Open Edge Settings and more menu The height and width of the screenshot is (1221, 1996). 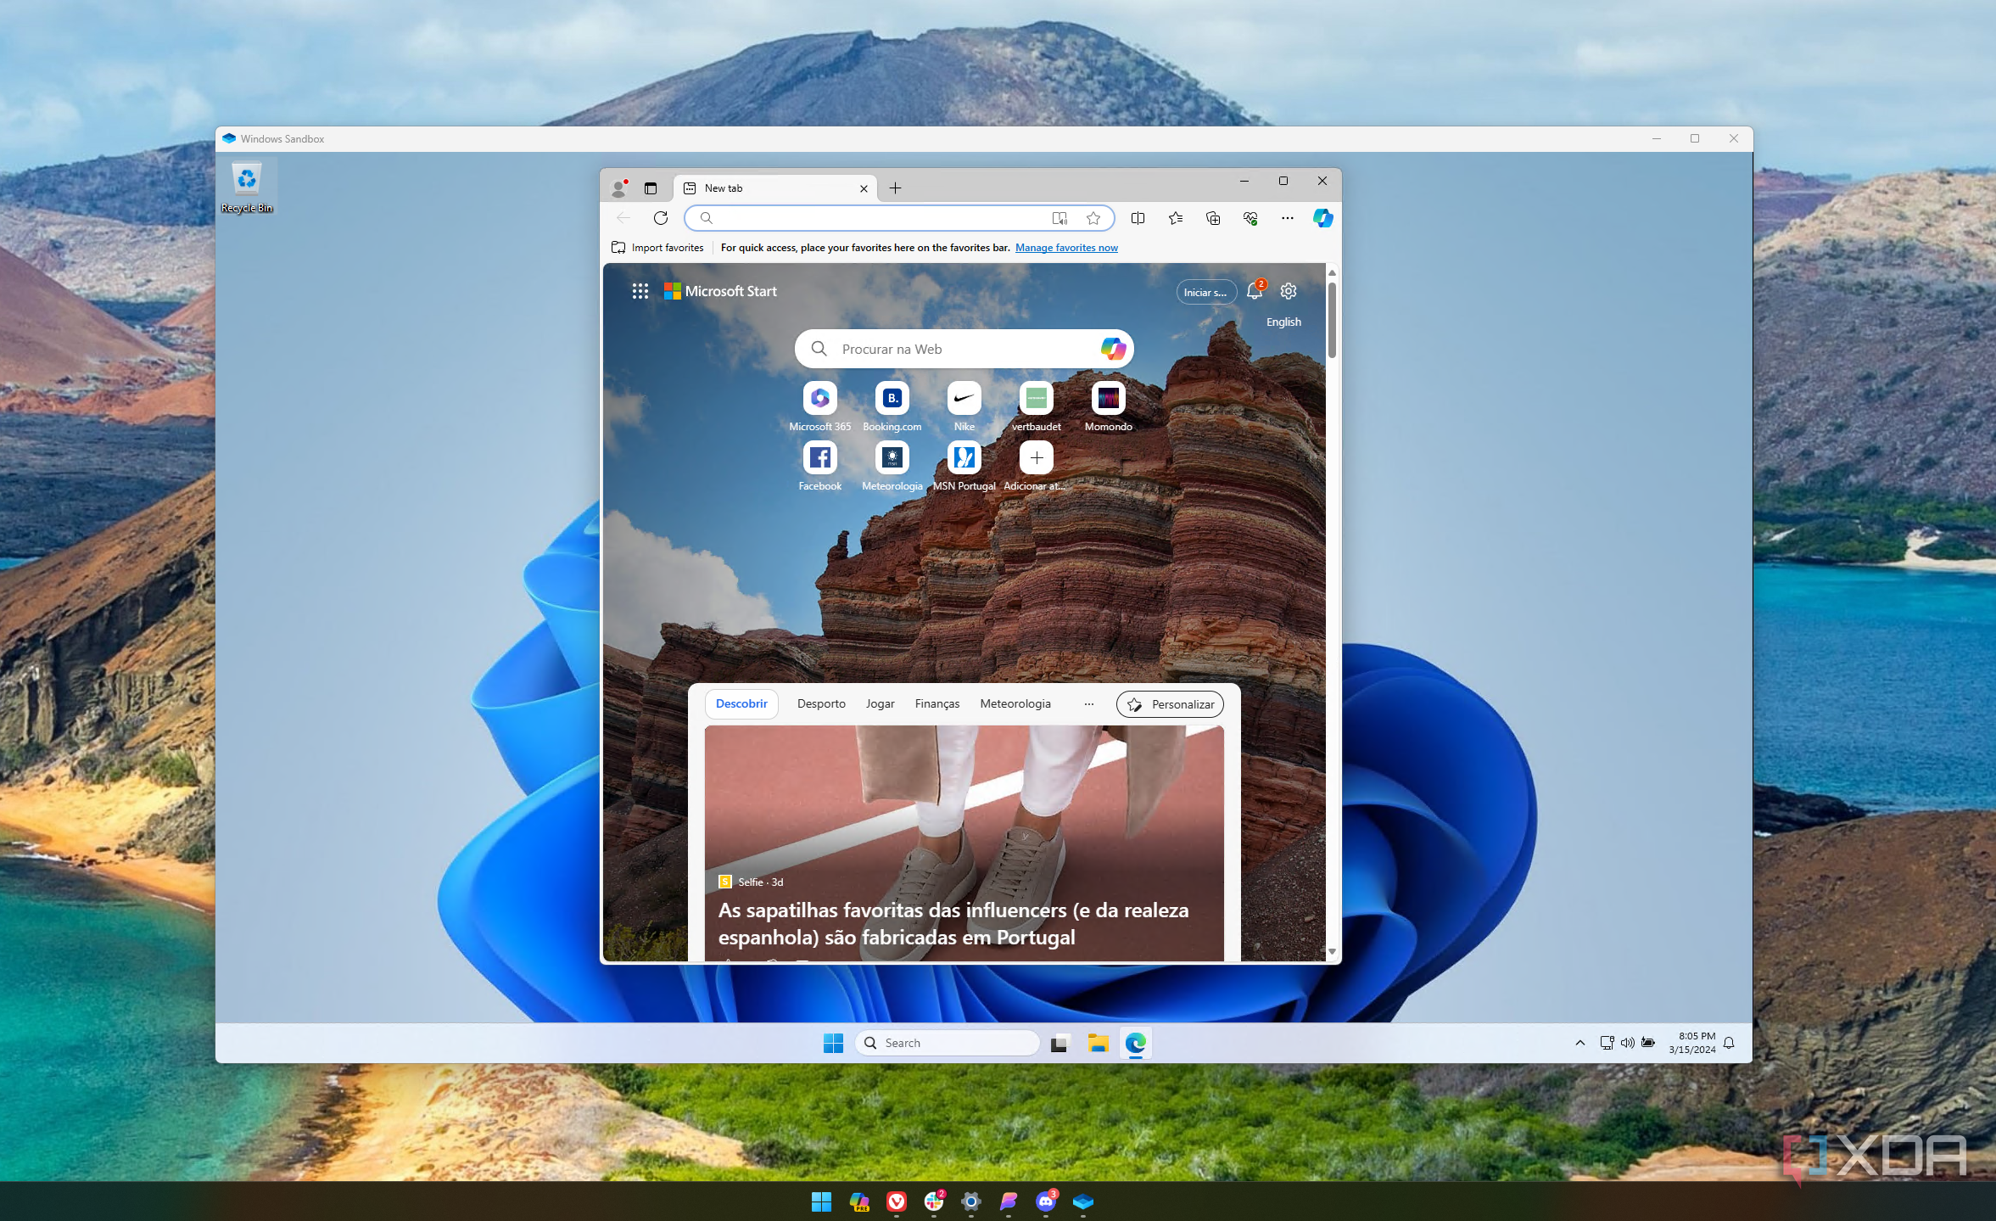pos(1288,218)
